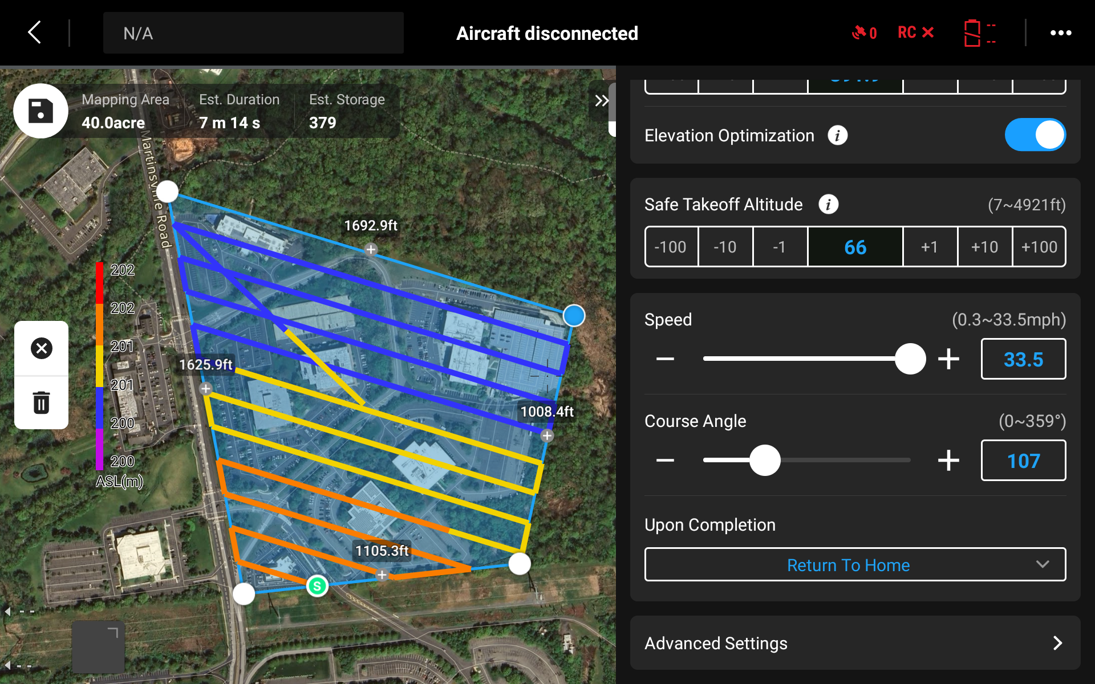This screenshot has height=684, width=1095.
Task: Click the close X button above the trash icon
Action: pos(41,348)
